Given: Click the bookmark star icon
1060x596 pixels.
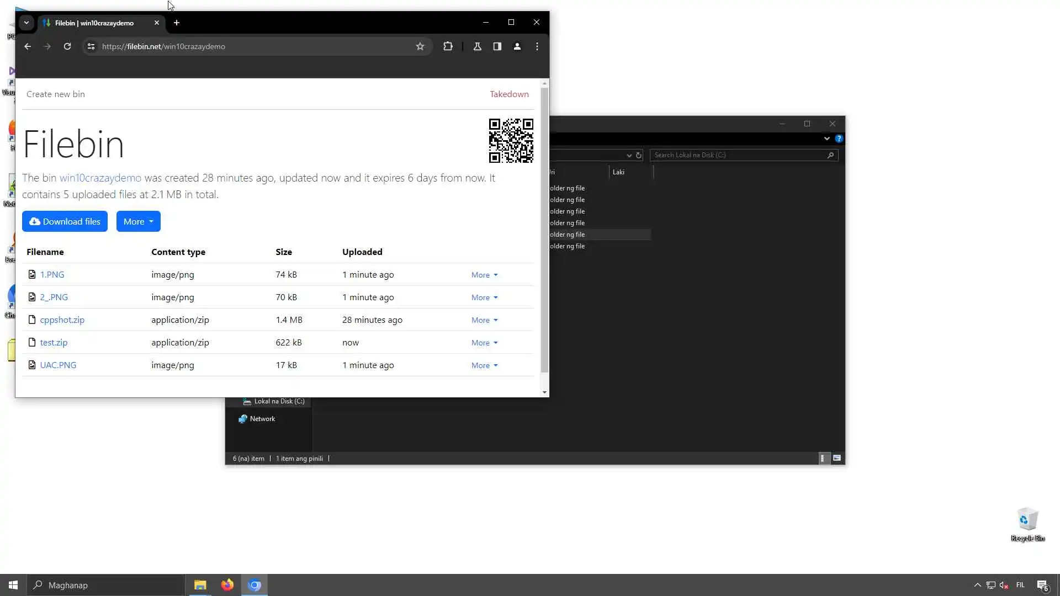Looking at the screenshot, I should (x=420, y=46).
